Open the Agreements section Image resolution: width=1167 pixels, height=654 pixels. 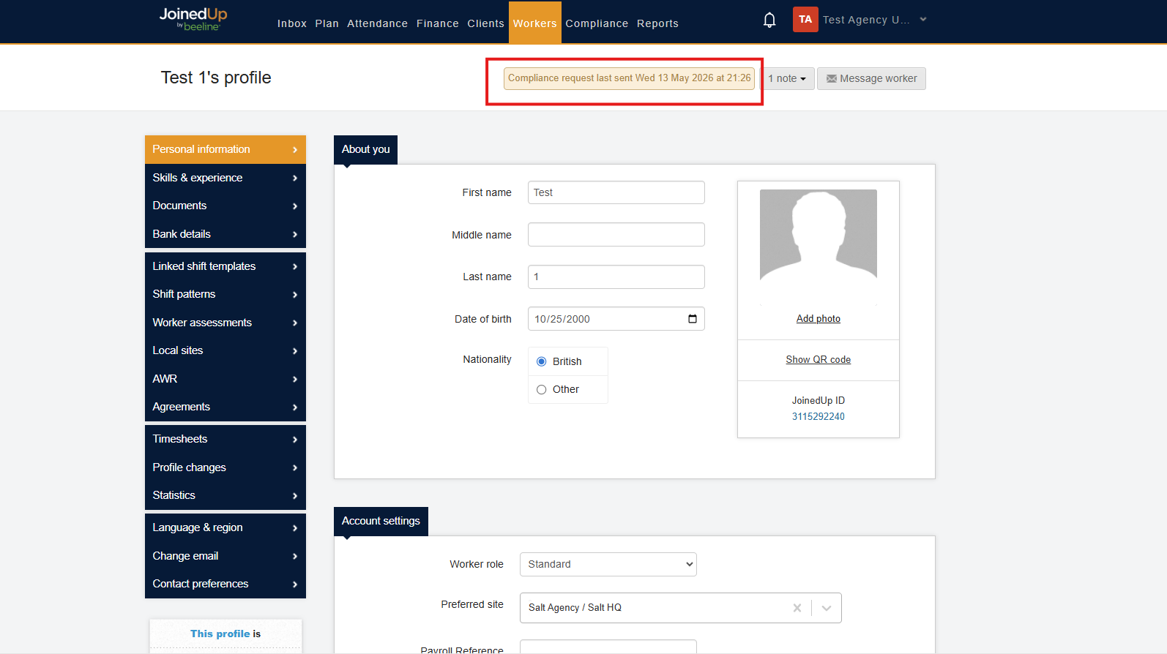[225, 407]
